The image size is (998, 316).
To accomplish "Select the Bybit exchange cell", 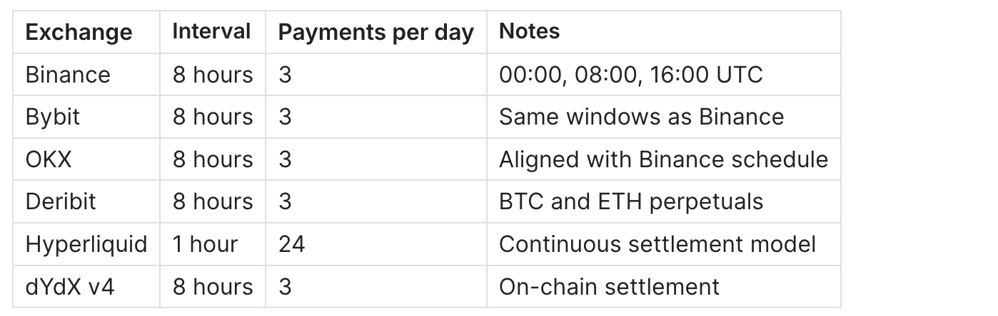I will tap(53, 117).
